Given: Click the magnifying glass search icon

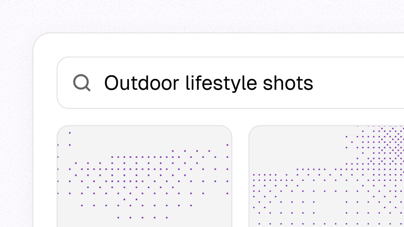Looking at the screenshot, I should tap(82, 83).
